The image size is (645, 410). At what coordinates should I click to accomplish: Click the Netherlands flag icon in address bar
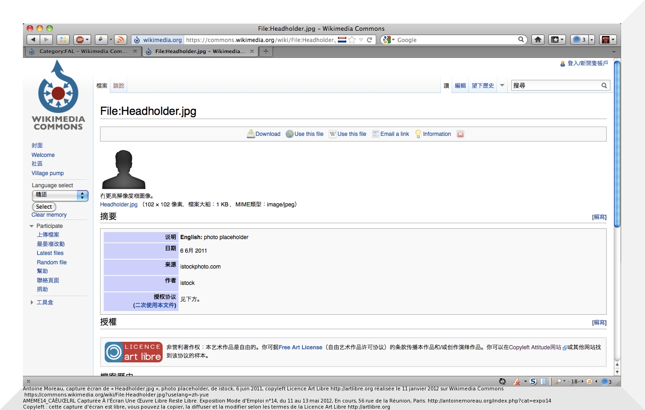(342, 40)
